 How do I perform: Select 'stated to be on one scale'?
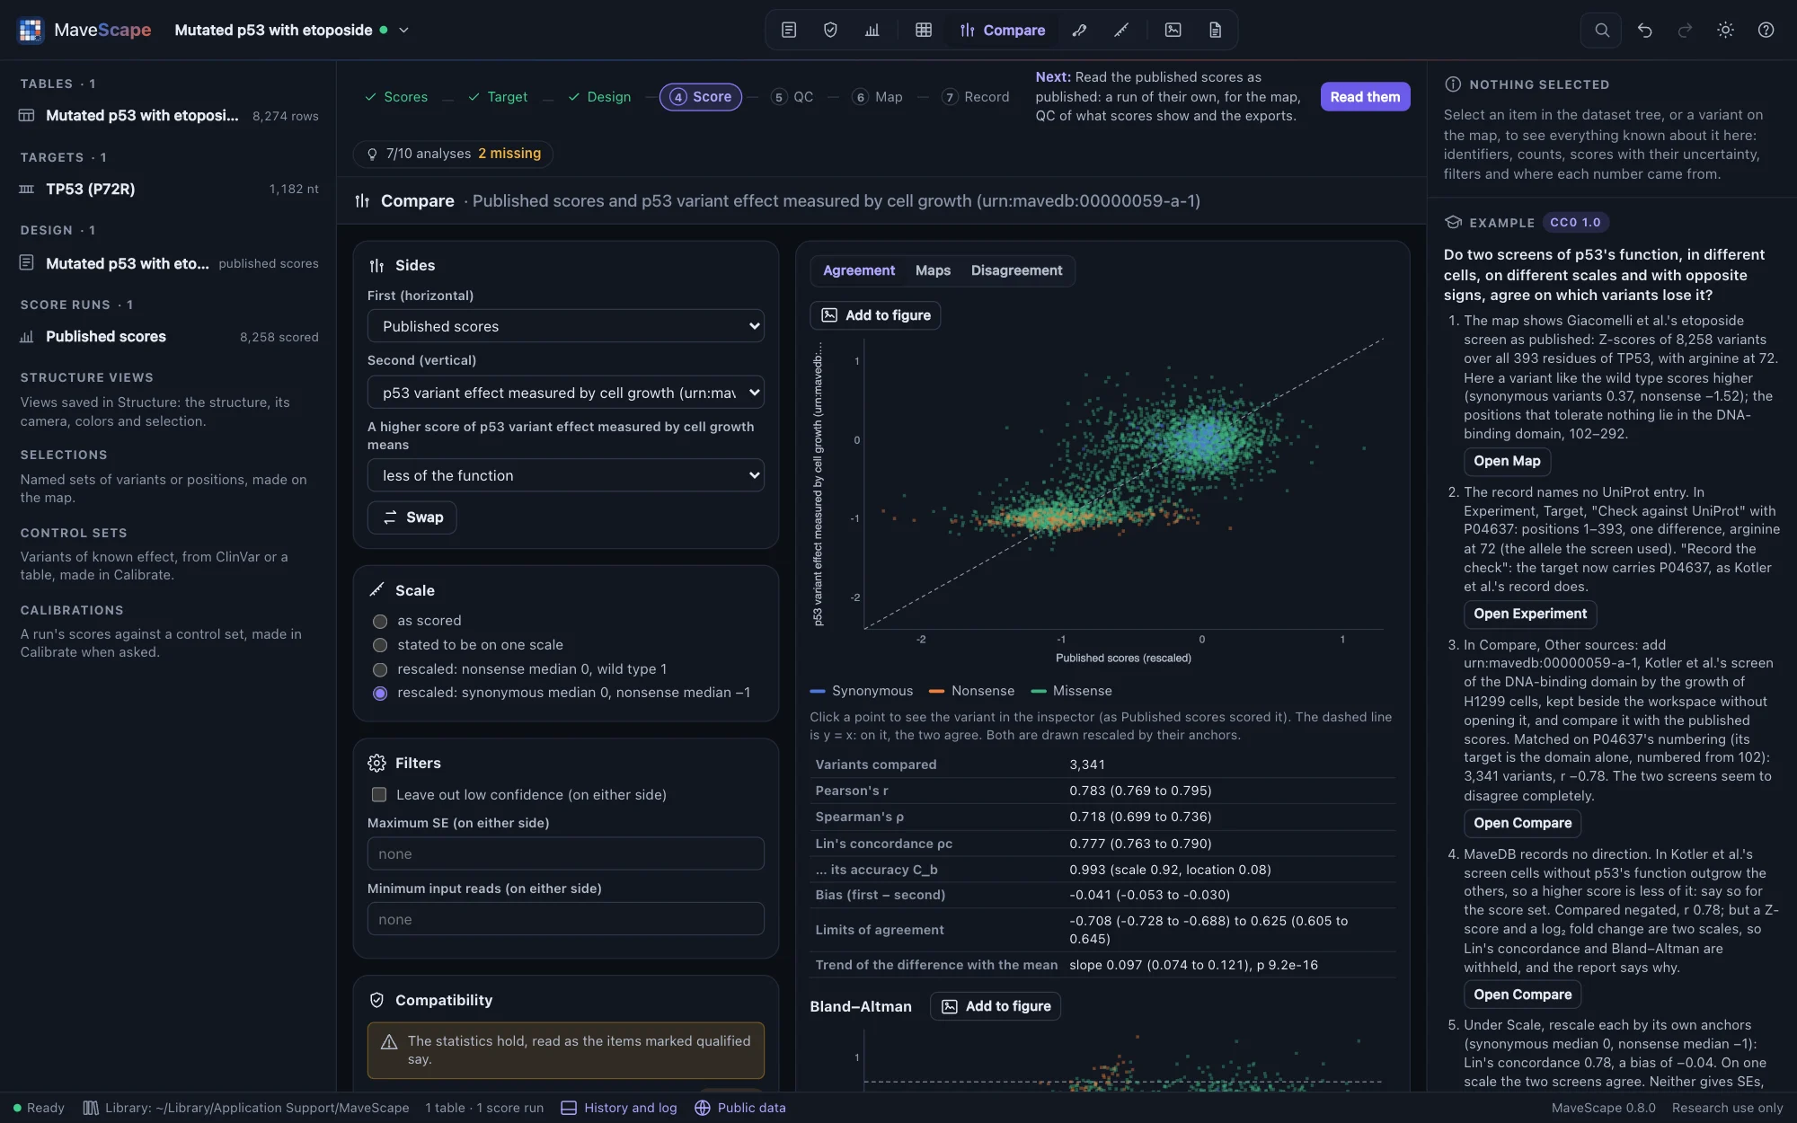click(380, 645)
